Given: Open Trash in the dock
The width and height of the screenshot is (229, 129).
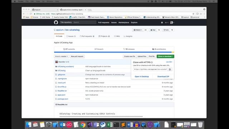Looking at the screenshot, I should tap(200, 125).
